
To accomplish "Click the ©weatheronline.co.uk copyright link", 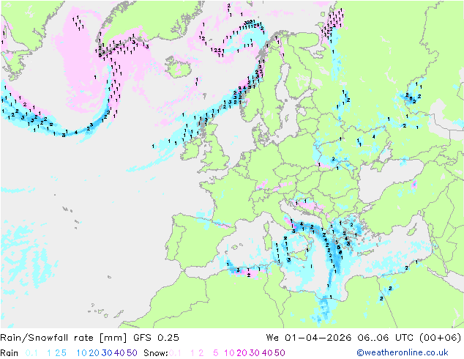I will (x=403, y=353).
